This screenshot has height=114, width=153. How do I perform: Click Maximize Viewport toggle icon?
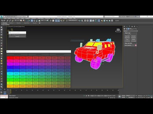152,98
